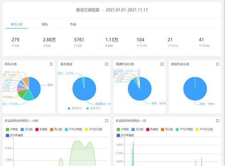This screenshot has height=166, width=225.
Task: Expand the 商业作品分类 chart to fullscreen
Action: pos(218,64)
